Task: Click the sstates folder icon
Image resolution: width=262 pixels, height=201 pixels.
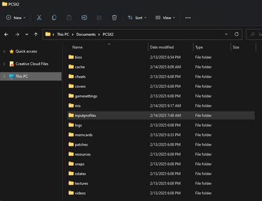Action: (x=71, y=173)
